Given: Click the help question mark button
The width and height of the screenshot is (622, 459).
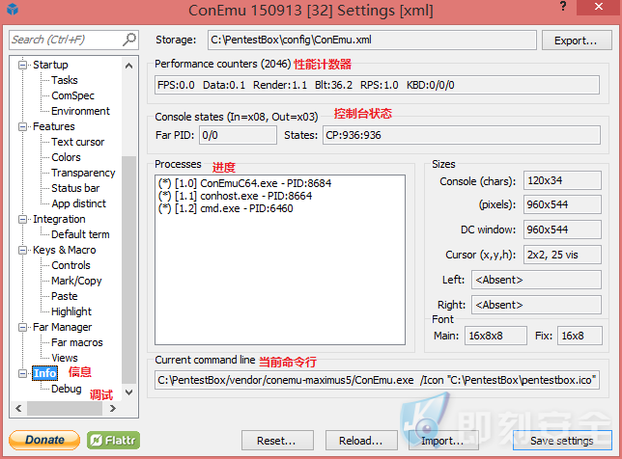Looking at the screenshot, I should [563, 7].
